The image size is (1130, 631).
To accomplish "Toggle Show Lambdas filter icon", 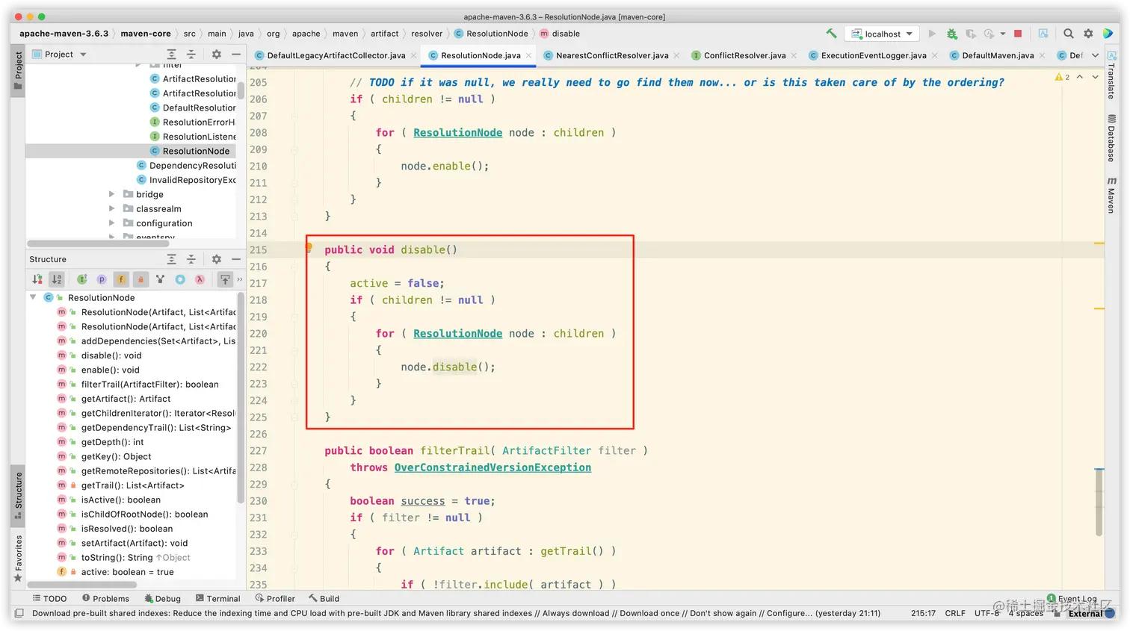I will tap(200, 279).
